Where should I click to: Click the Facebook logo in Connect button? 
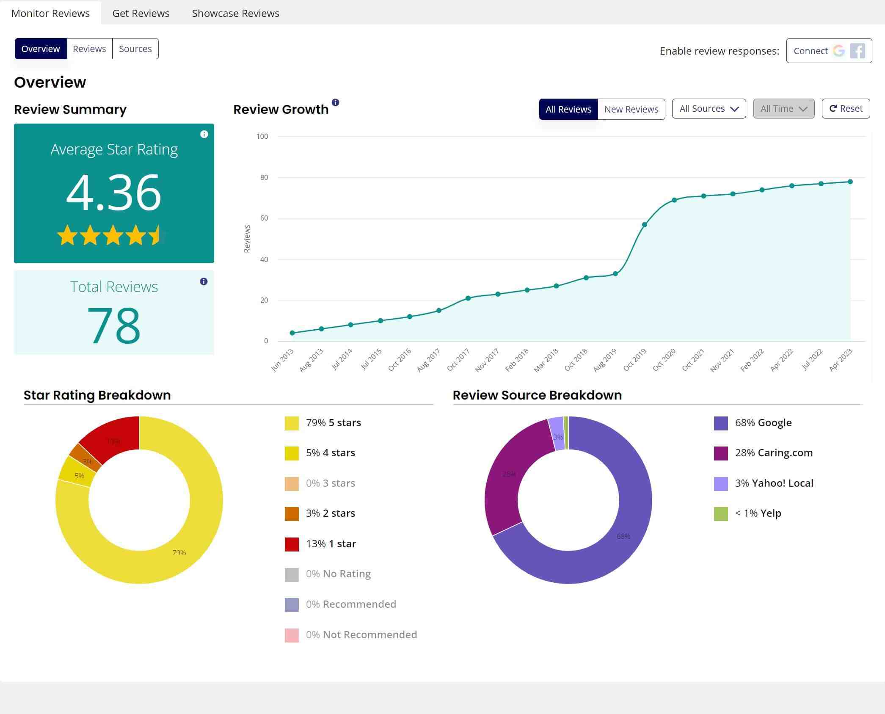coord(857,51)
